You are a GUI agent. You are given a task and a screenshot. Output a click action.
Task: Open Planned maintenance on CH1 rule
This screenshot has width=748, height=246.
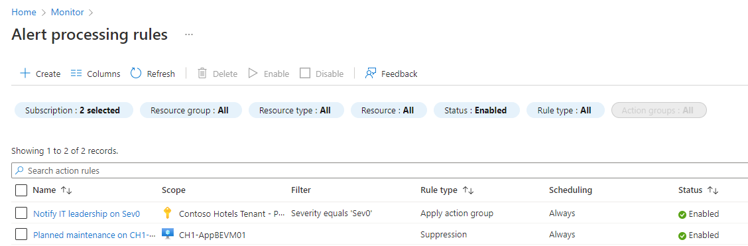[x=95, y=235]
